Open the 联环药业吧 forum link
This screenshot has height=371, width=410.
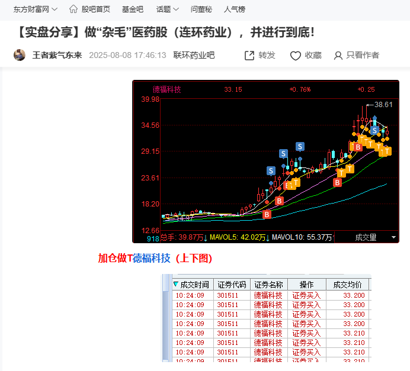pos(194,55)
